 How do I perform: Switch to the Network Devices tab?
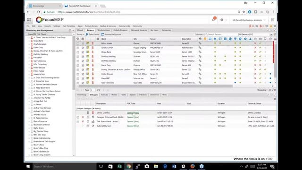139,30
